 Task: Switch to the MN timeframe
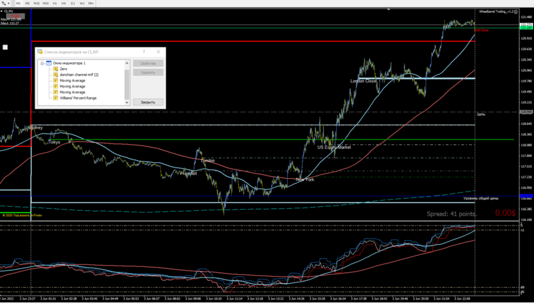(91, 3)
